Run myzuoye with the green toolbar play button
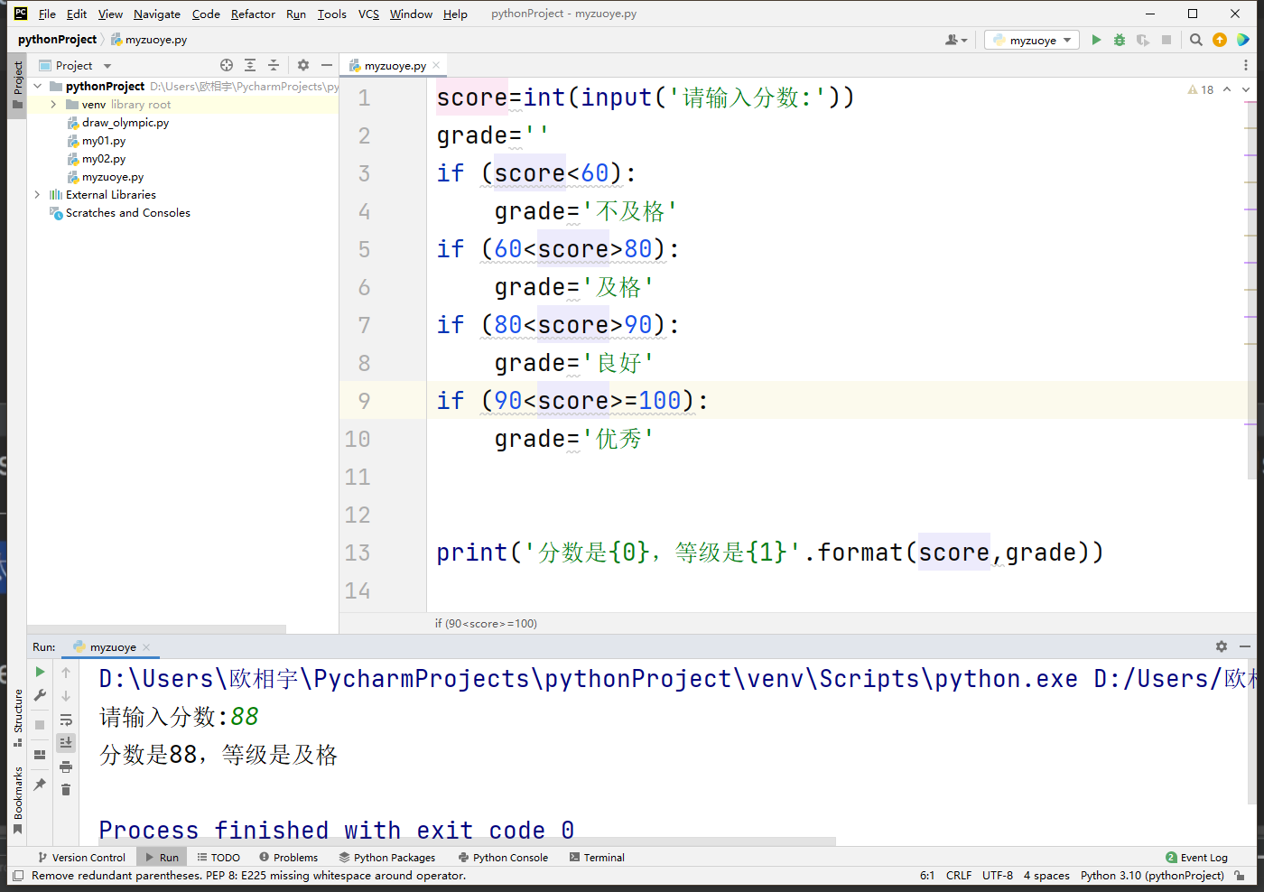 point(1096,40)
